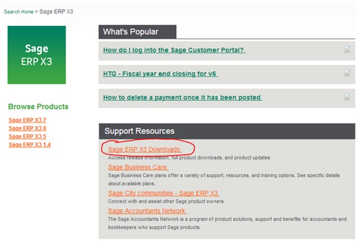Click document icon beside Customer Portal article
This screenshot has width=358, height=243.
tap(347, 49)
